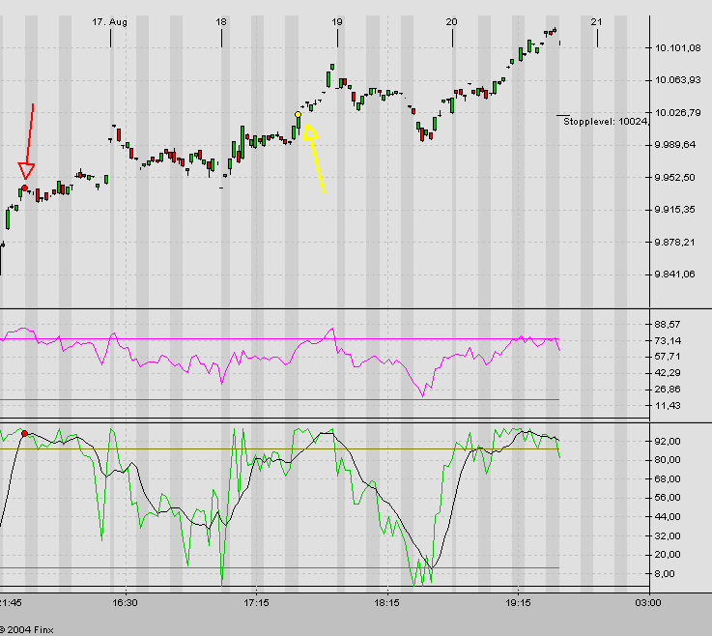Select the 03:00 time axis label
This screenshot has width=712, height=636.
[x=647, y=602]
